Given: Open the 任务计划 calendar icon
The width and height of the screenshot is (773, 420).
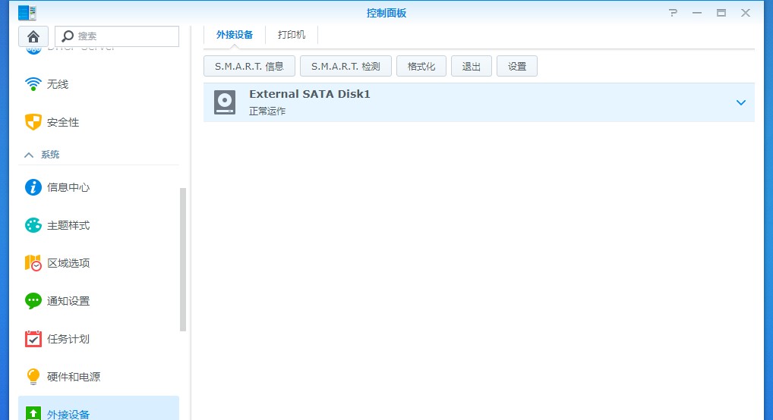Looking at the screenshot, I should [x=33, y=339].
